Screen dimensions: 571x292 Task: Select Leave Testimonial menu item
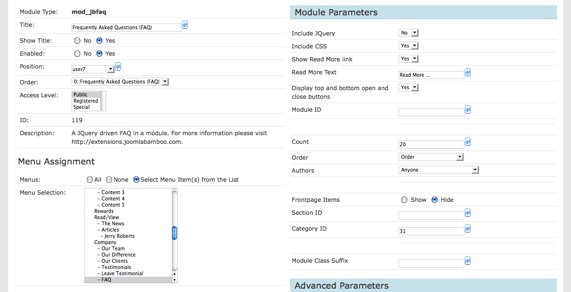coord(128,273)
